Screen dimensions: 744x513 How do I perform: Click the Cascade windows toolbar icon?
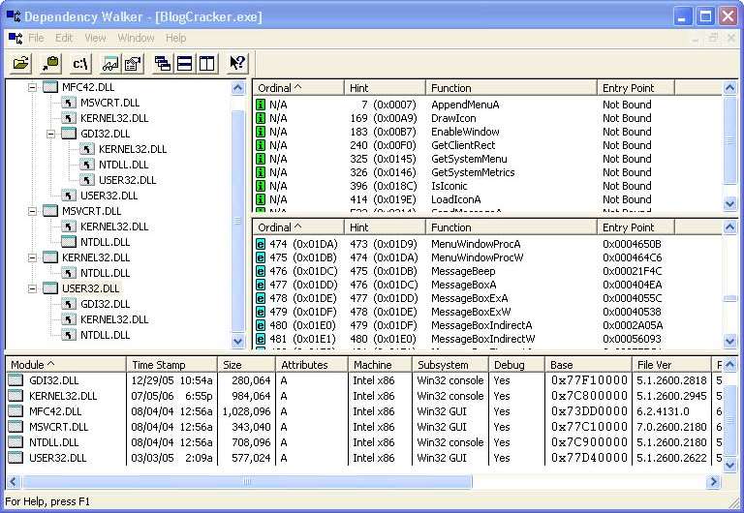[x=163, y=63]
